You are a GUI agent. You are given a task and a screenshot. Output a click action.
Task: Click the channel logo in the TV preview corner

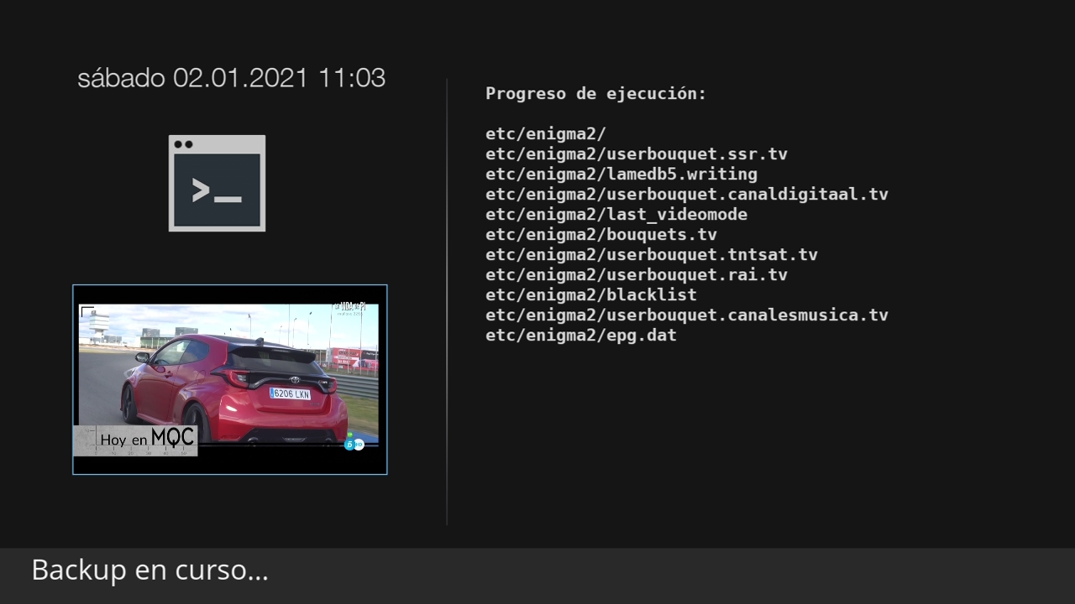tap(354, 444)
